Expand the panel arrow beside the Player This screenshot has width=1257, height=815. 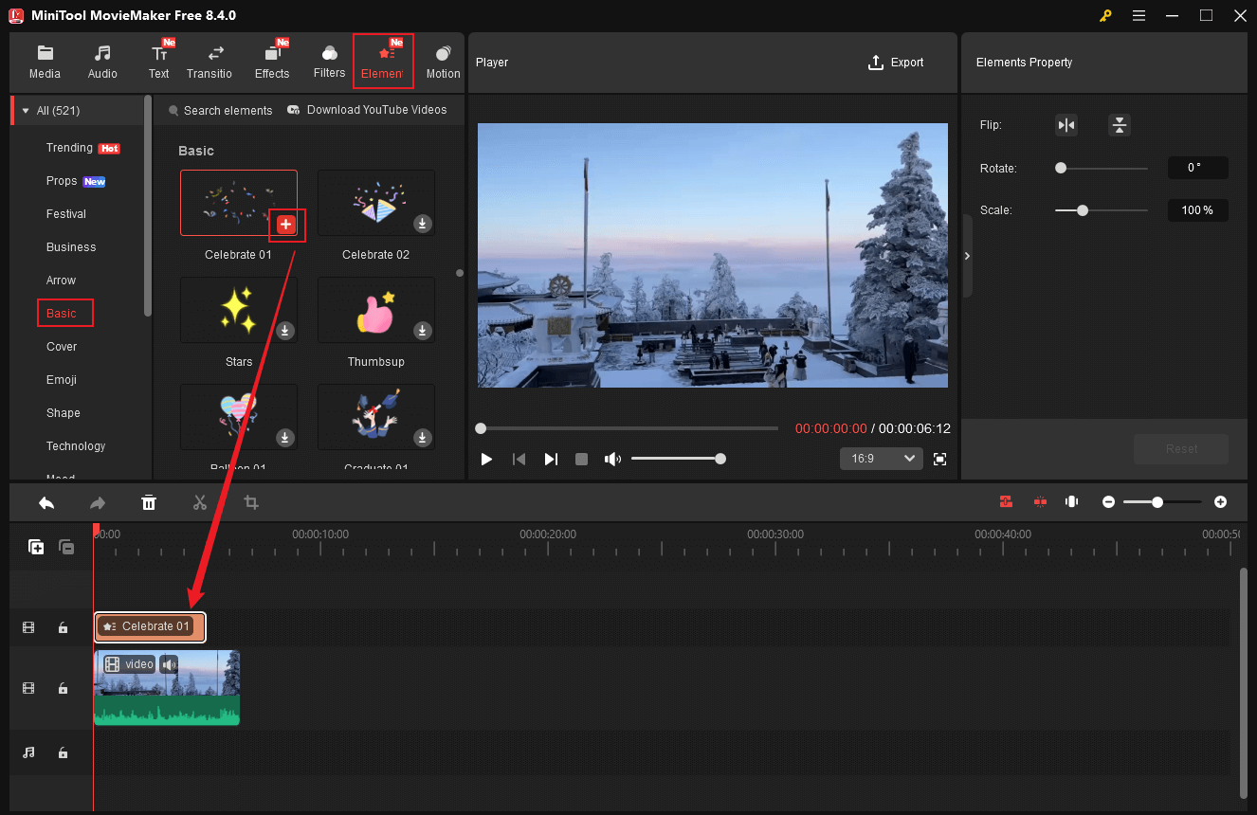[967, 256]
